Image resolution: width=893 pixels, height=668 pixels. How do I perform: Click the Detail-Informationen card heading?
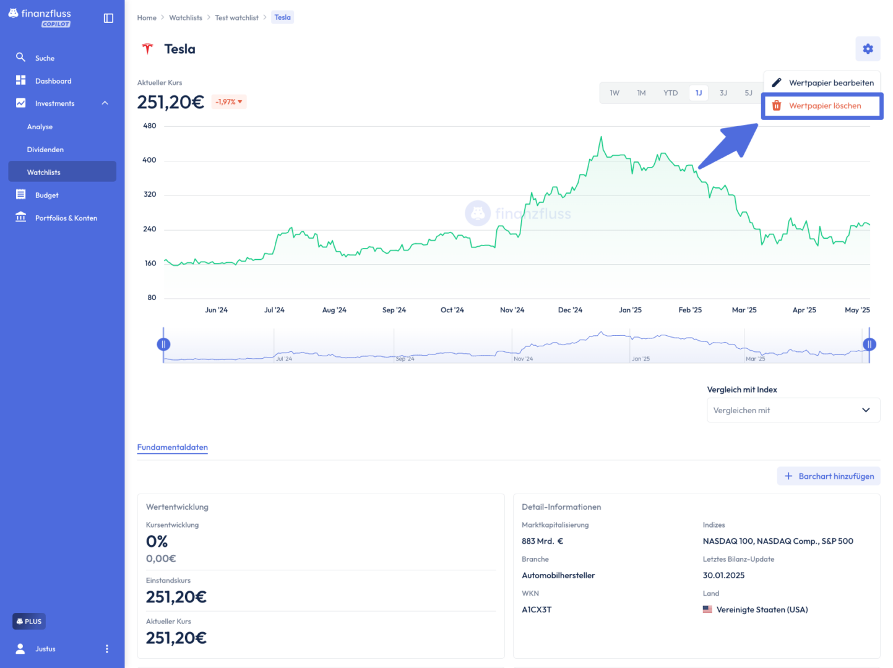(x=561, y=507)
